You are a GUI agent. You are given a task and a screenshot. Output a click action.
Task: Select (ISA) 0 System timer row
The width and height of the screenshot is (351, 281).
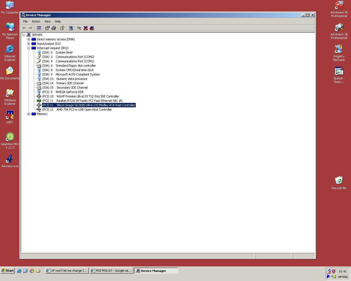click(57, 52)
